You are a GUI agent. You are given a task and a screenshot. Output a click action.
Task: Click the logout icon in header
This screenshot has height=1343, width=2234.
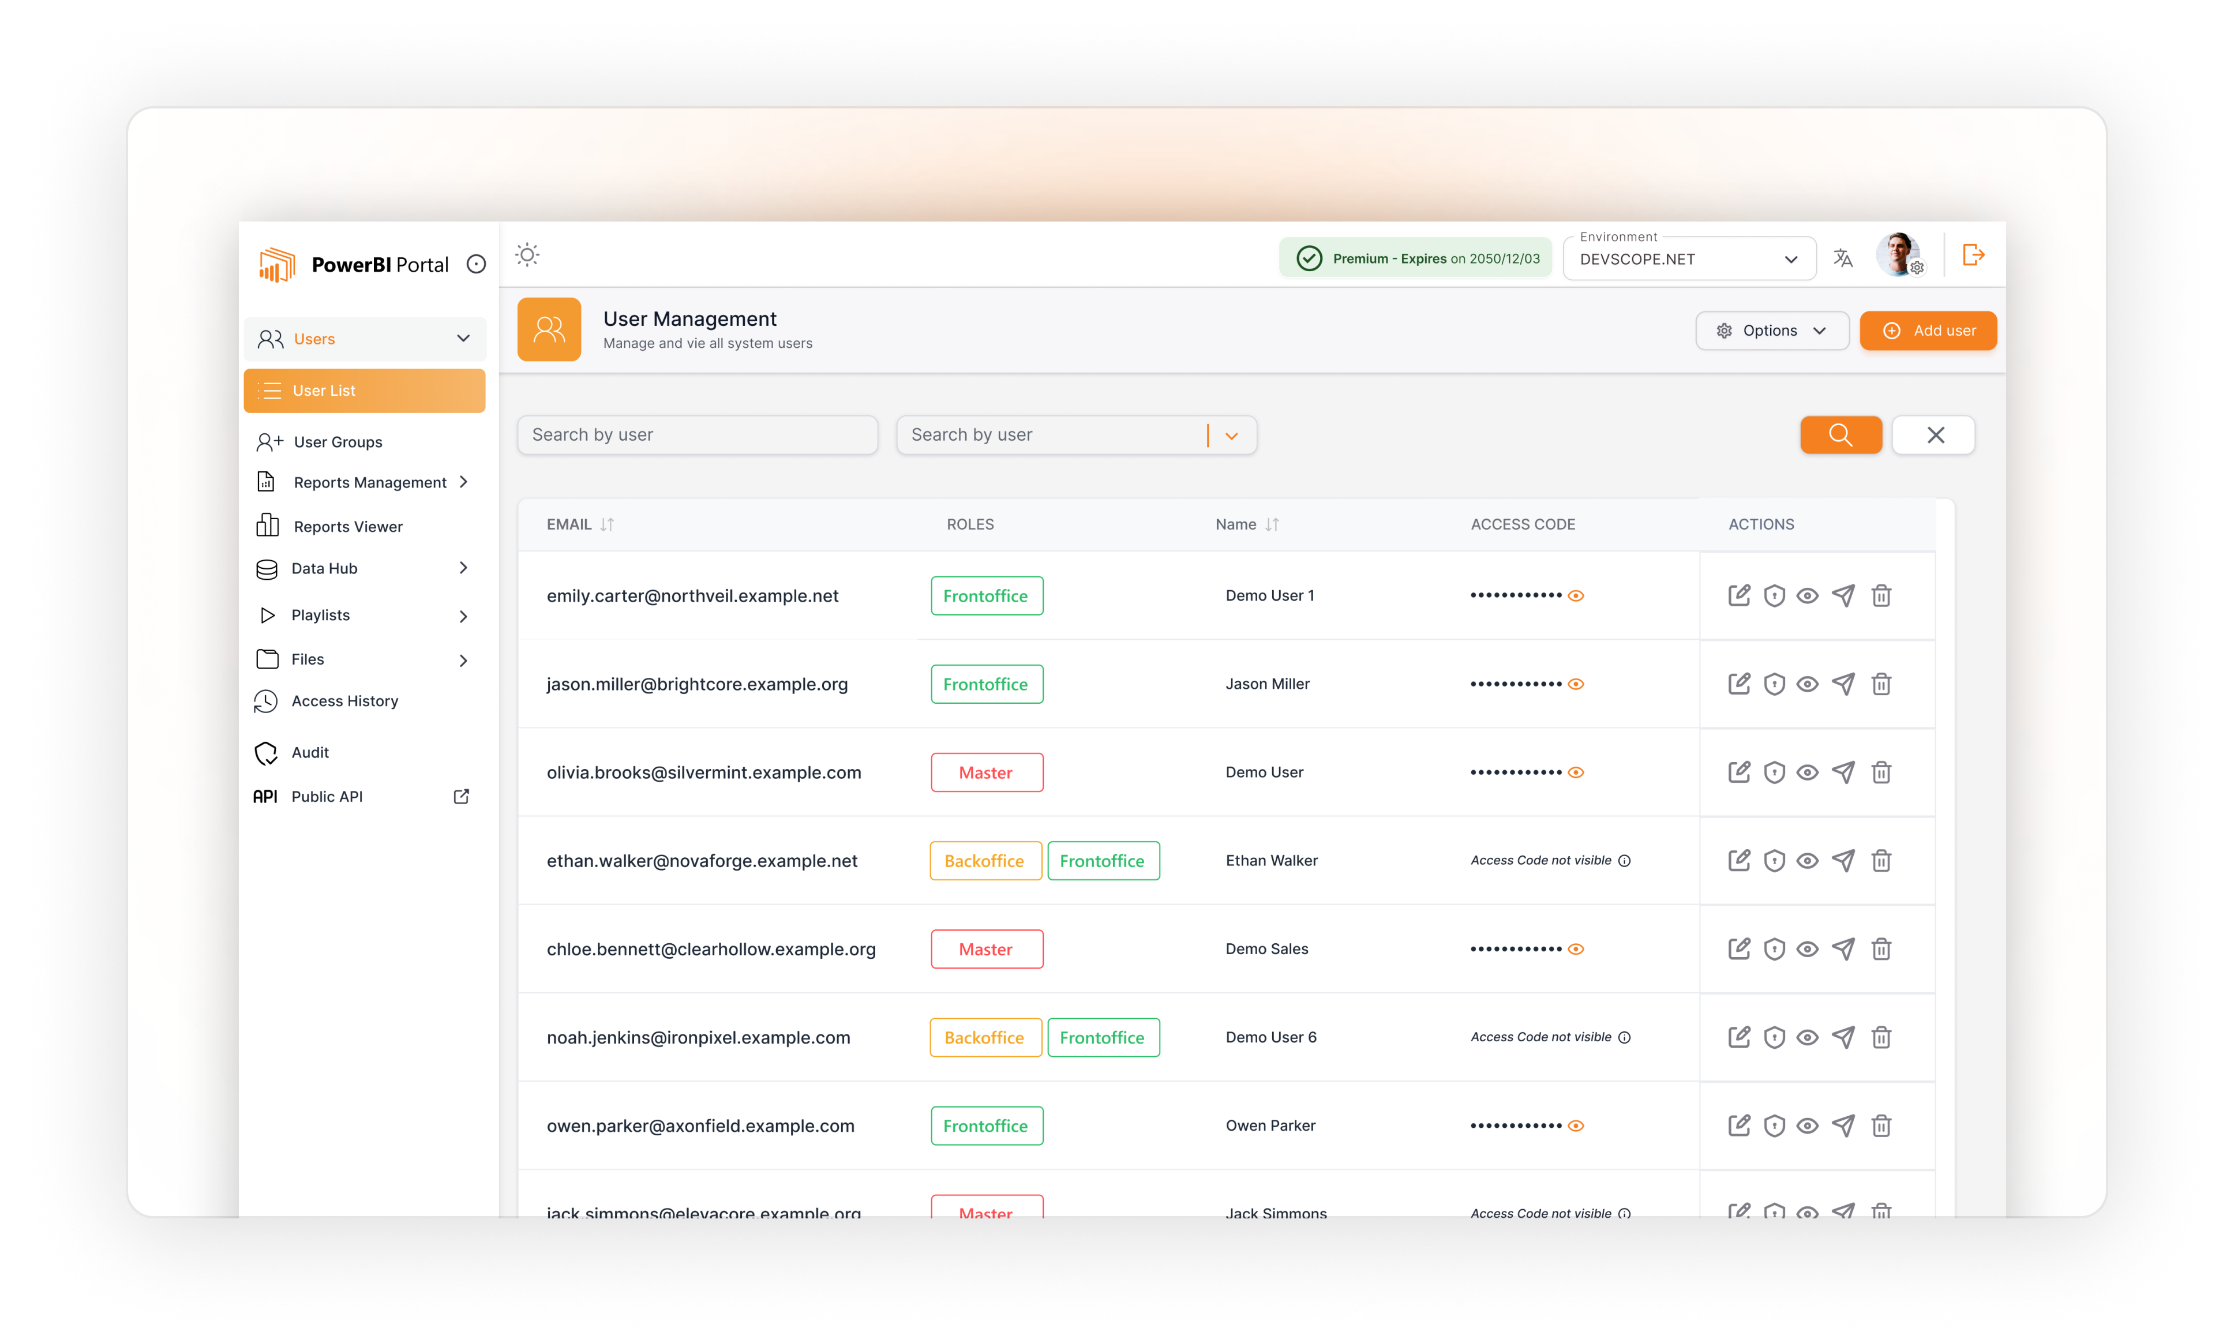[1973, 255]
